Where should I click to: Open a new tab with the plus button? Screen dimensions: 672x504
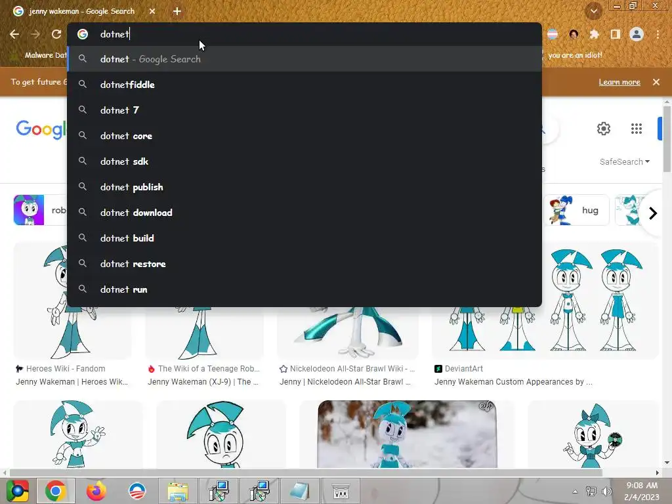tap(177, 12)
